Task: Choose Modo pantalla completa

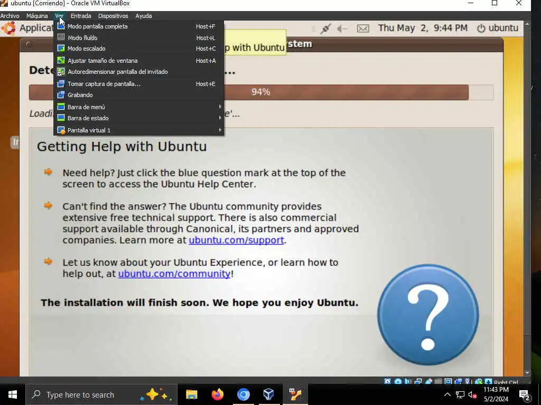Action: click(139, 26)
